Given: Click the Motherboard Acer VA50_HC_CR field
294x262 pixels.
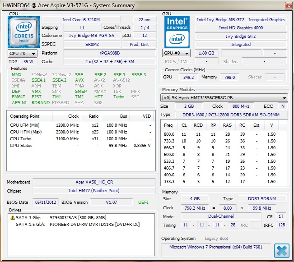Looking at the screenshot, I should [x=94, y=182].
